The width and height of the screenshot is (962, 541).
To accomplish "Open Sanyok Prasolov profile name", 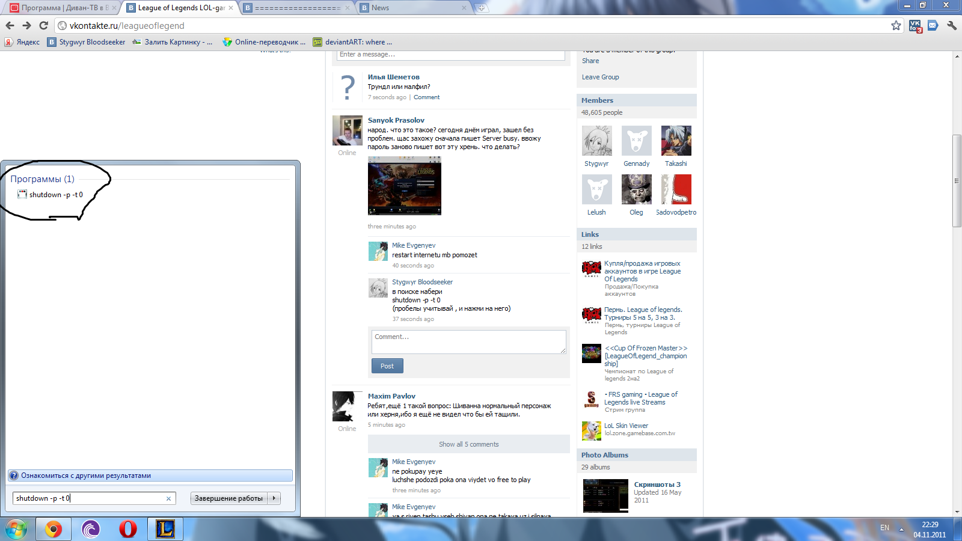I will pos(396,120).
